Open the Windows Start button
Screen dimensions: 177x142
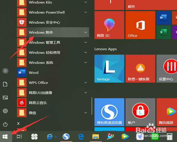click(x=5, y=137)
